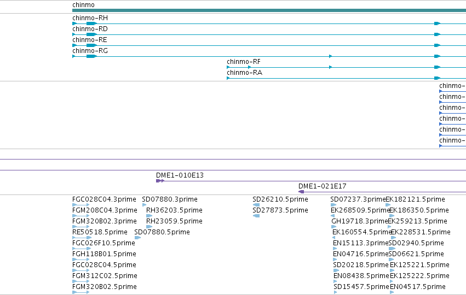This screenshot has height=295, width=466.
Task: Click the chinmo-RF start exon arrow
Action: (228, 67)
